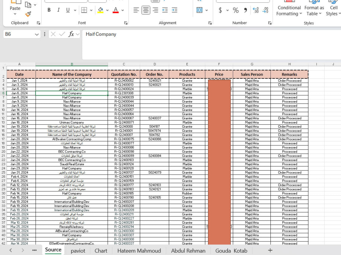Apply Accounting Number Format dollar icon

[220, 10]
